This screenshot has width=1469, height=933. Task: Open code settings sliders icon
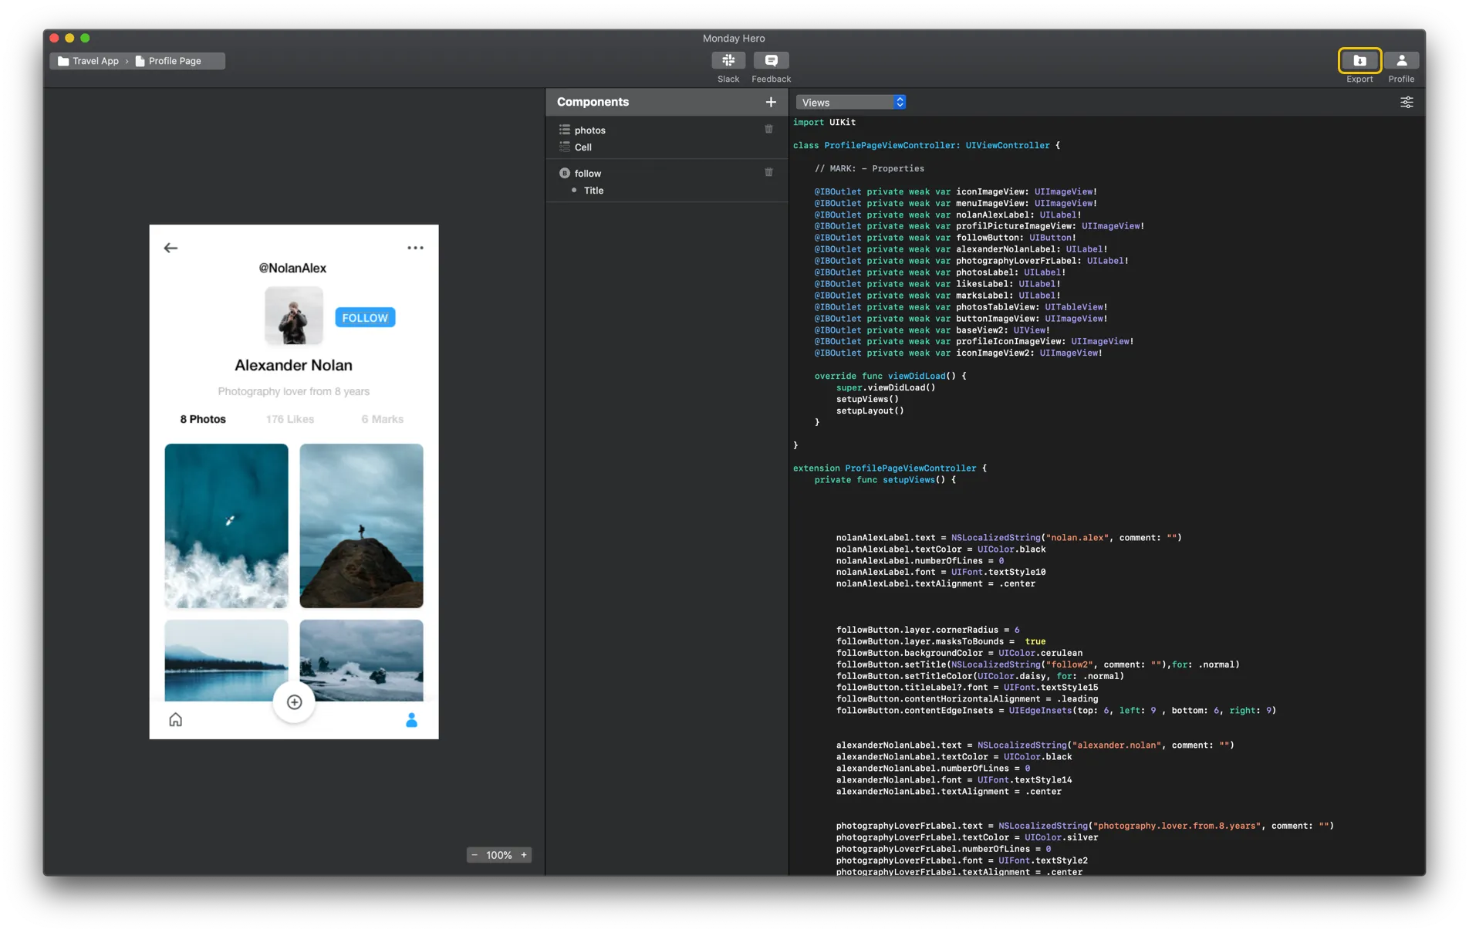(x=1407, y=102)
